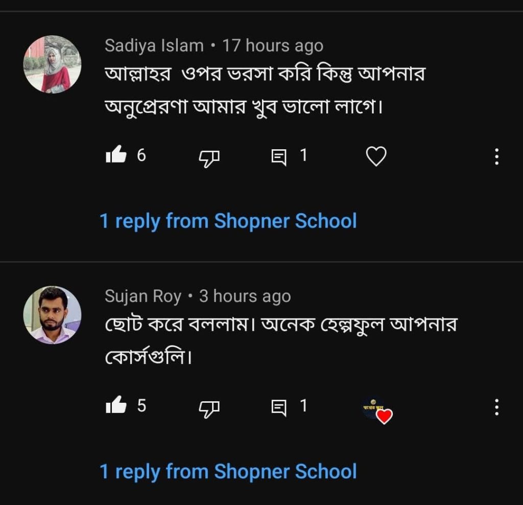523x505 pixels.
Task: Open Sujan Roy's profile picture
Action: click(52, 315)
